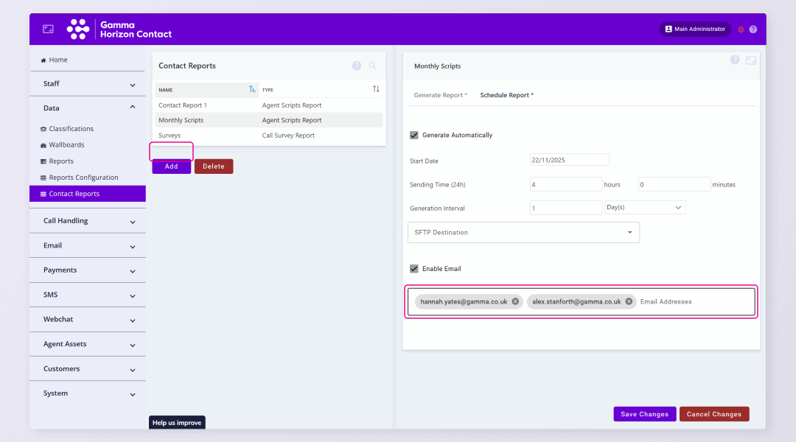Click the help icon in Contact Reports panel
Viewport: 796px width, 442px height.
357,66
